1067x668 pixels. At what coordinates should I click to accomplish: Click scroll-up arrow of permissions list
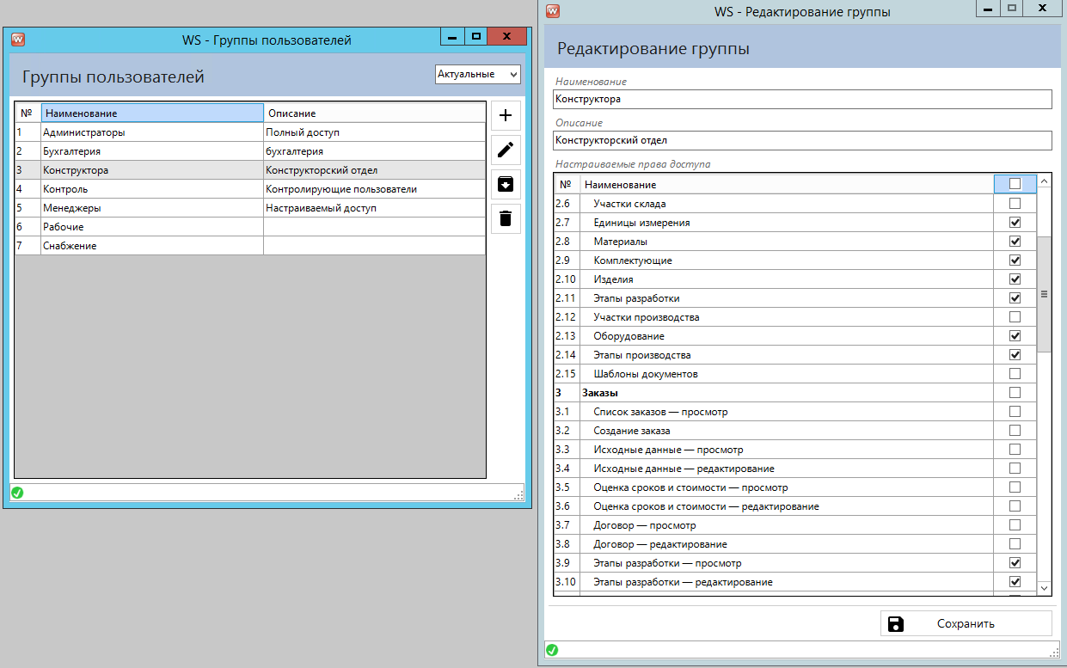[1045, 181]
